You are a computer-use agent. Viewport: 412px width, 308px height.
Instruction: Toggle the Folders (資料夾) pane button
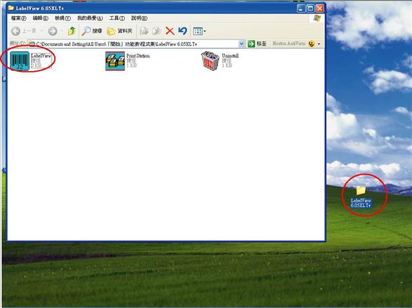pos(120,31)
